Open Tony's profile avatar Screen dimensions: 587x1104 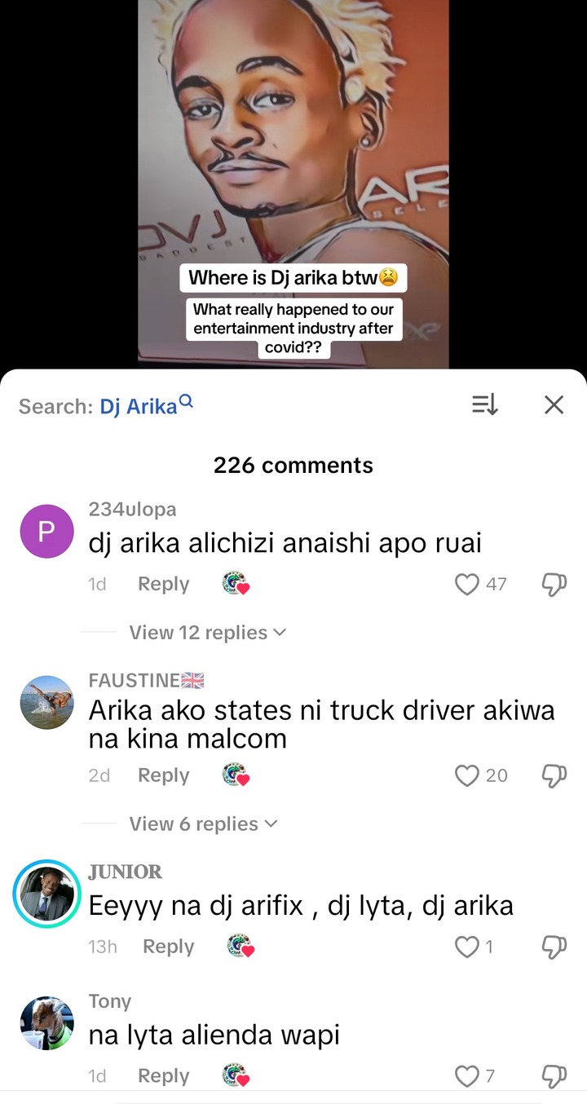46,1022
